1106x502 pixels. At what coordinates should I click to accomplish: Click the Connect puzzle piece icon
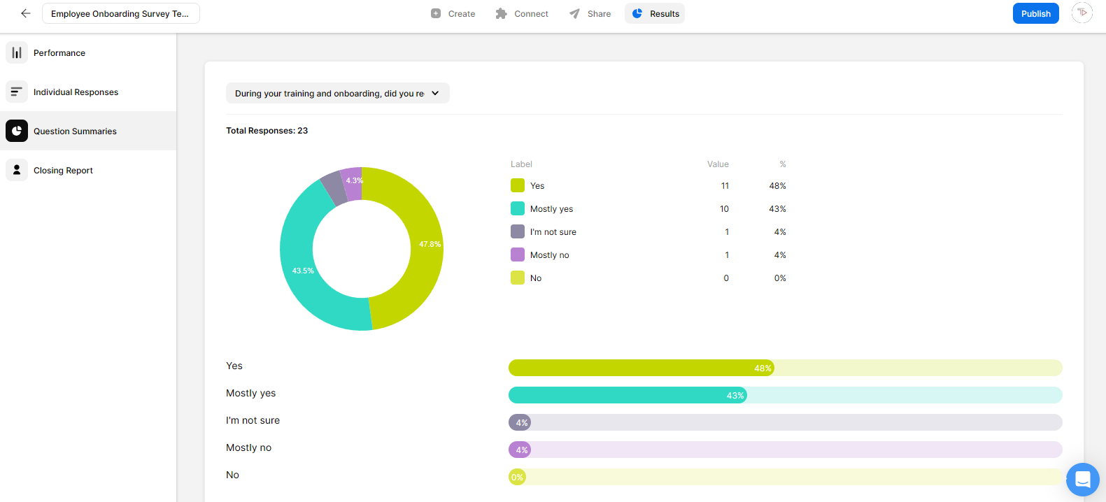[x=501, y=14]
